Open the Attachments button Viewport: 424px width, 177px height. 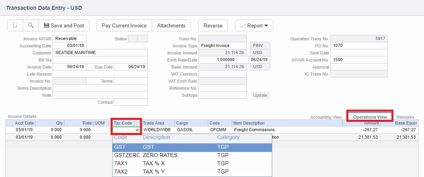(x=171, y=25)
